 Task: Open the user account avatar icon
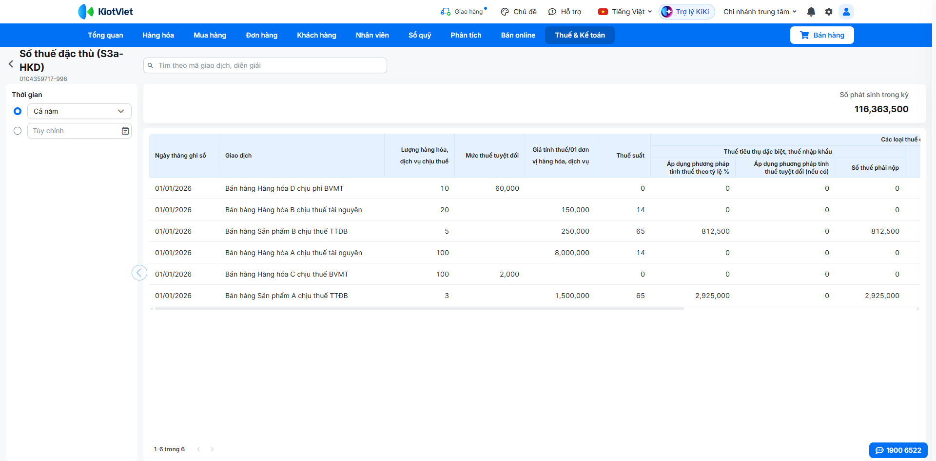click(846, 12)
